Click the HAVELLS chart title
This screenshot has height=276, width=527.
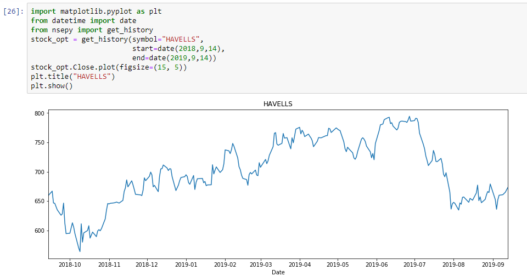(278, 104)
